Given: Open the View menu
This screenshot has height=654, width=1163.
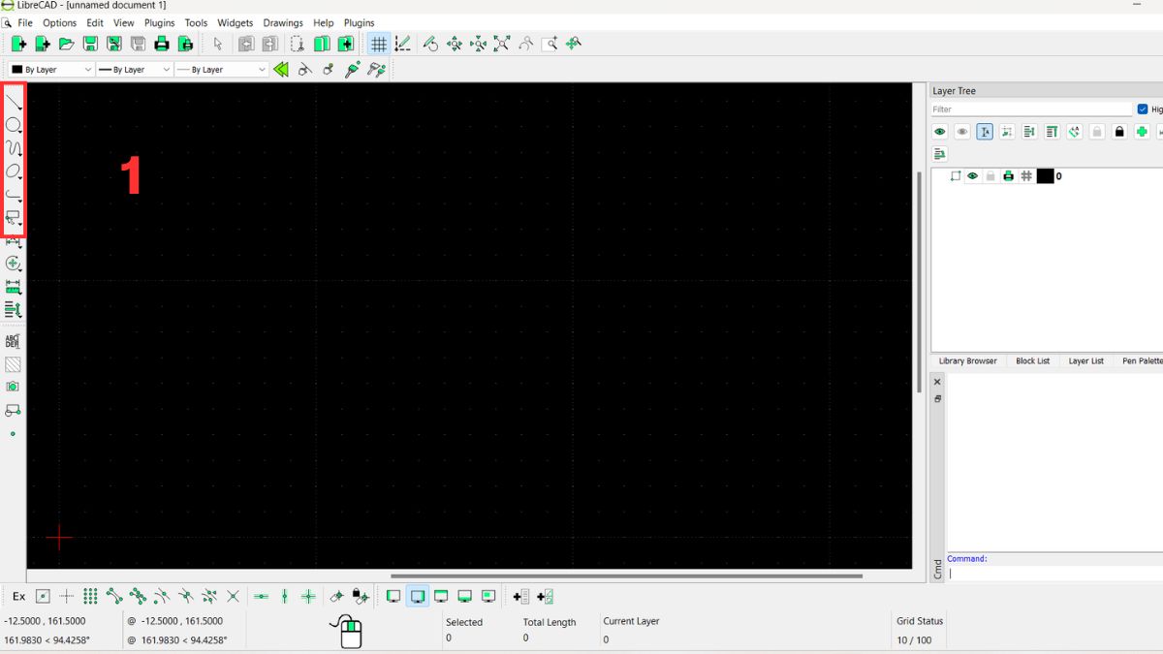Looking at the screenshot, I should [124, 22].
